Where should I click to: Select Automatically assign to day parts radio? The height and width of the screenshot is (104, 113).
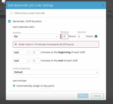pos(14,86)
